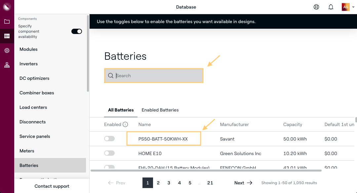Open the projects folder icon in sidebar
The height and width of the screenshot is (193, 357).
click(7, 21)
